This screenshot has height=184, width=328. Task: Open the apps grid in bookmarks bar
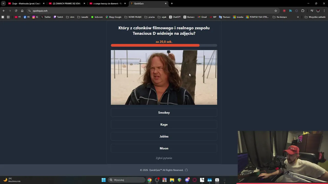pos(8,17)
